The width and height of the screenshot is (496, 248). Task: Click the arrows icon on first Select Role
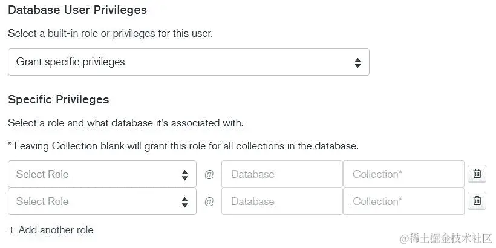[184, 175]
